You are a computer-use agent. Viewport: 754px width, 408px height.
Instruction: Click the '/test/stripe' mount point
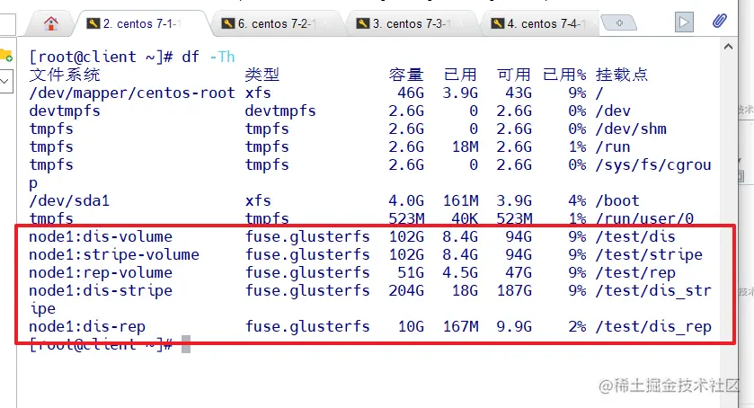[649, 254]
